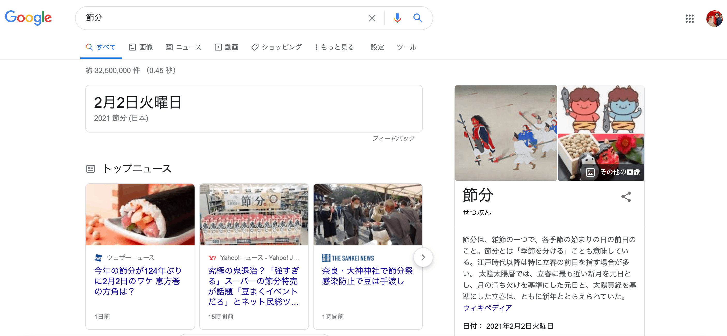This screenshot has width=727, height=336.
Task: Open the ツール search tools
Action: click(406, 47)
